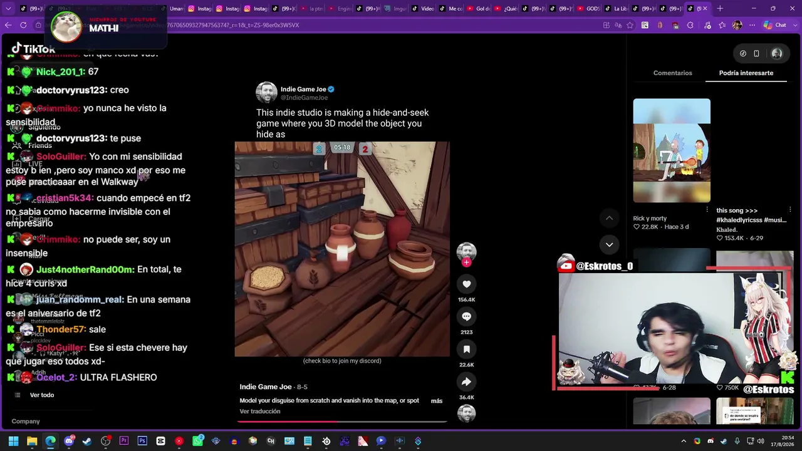802x451 pixels.
Task: Open the translate page icon
Action: 618,25
